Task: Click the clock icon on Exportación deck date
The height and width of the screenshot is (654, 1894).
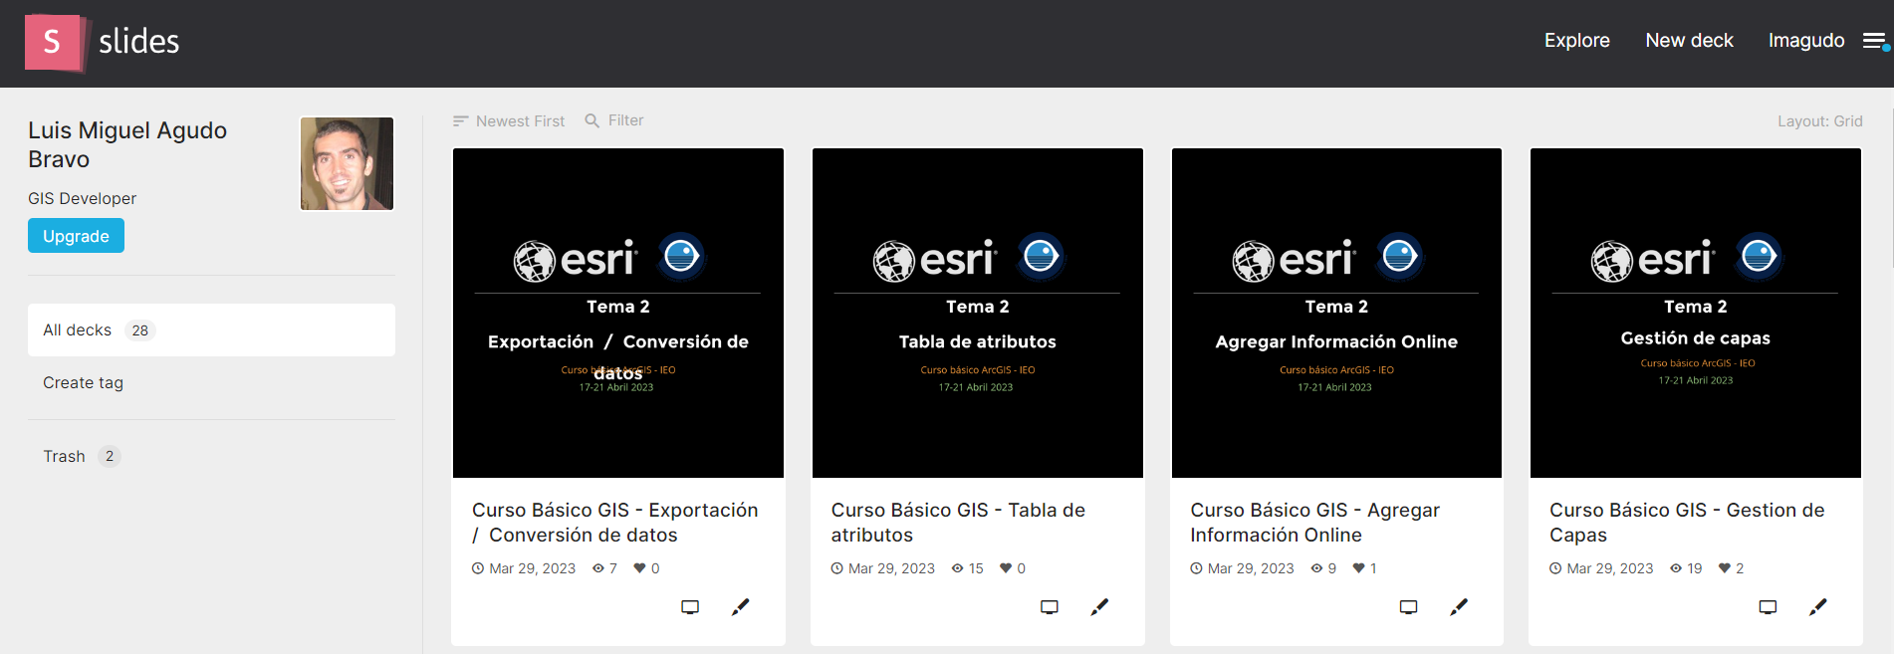Action: [478, 568]
